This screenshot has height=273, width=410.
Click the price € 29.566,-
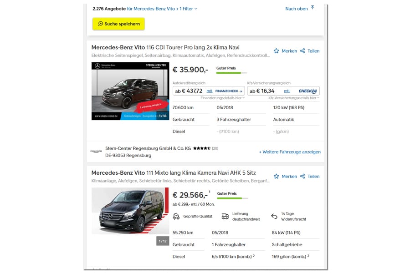tap(190, 195)
